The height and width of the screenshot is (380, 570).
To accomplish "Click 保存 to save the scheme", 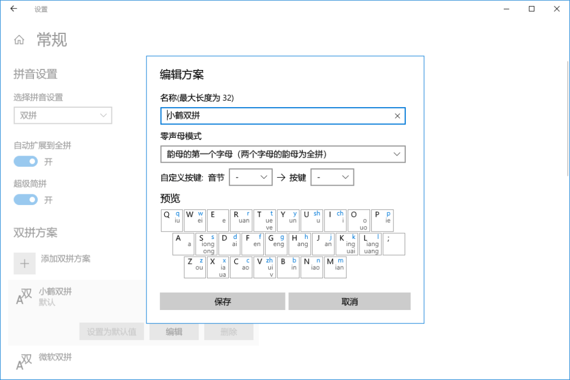I will (222, 301).
